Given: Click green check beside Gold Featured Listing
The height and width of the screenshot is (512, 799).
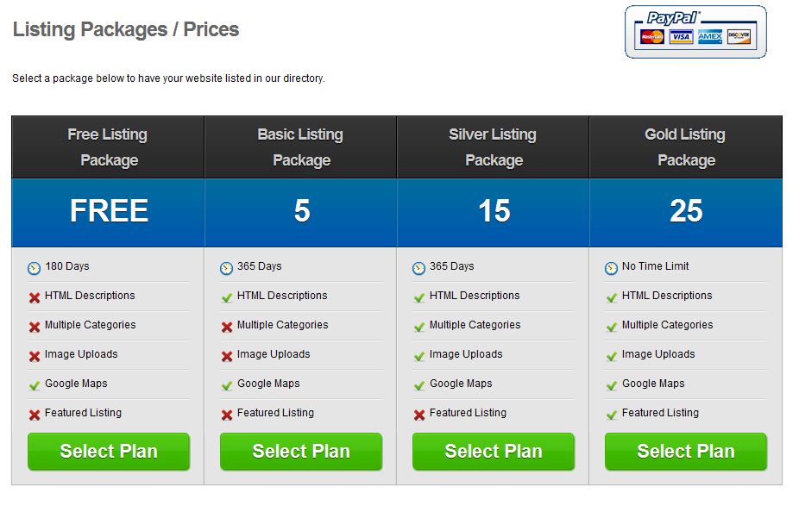Looking at the screenshot, I should [612, 415].
